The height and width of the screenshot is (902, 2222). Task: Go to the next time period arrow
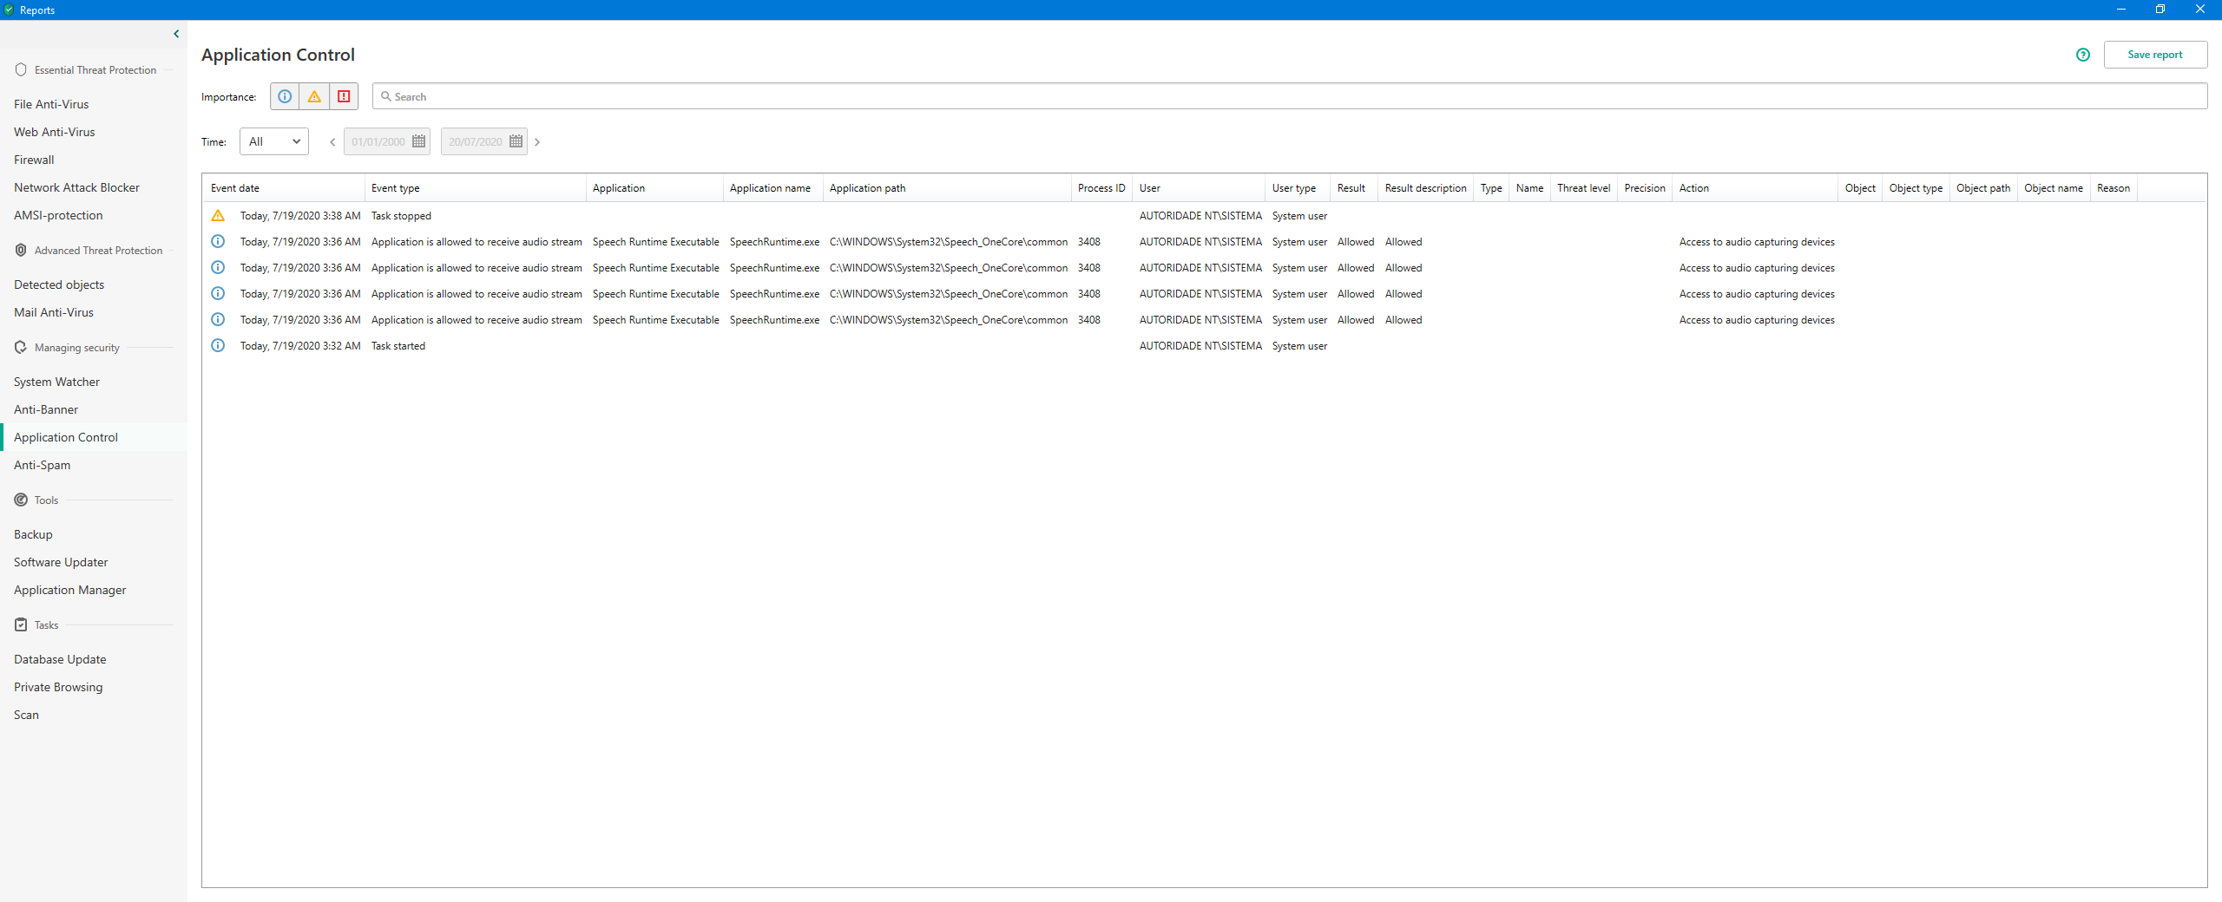(x=537, y=142)
